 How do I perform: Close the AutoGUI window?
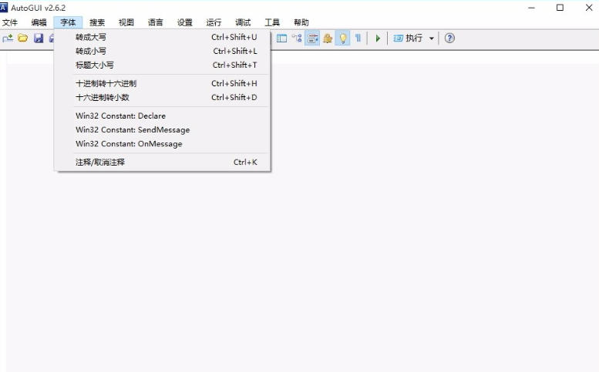(589, 8)
